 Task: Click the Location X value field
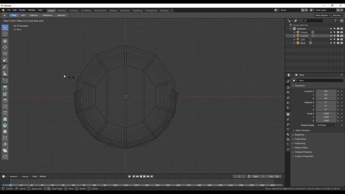(326, 91)
